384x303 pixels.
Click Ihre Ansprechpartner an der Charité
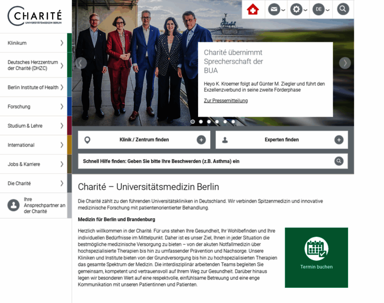point(33,206)
